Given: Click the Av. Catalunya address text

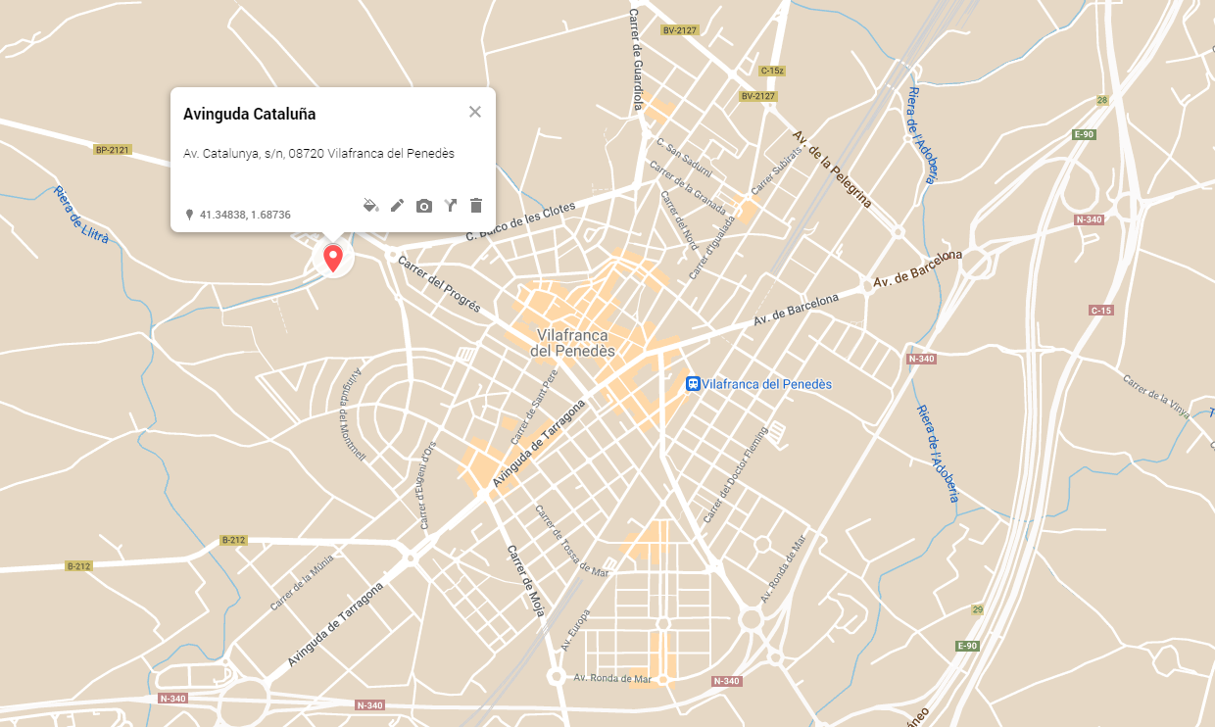Looking at the screenshot, I should (318, 154).
